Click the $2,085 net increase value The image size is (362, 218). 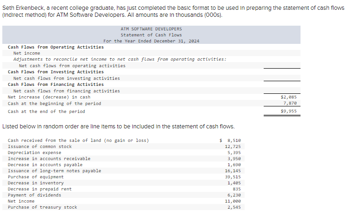(288, 97)
